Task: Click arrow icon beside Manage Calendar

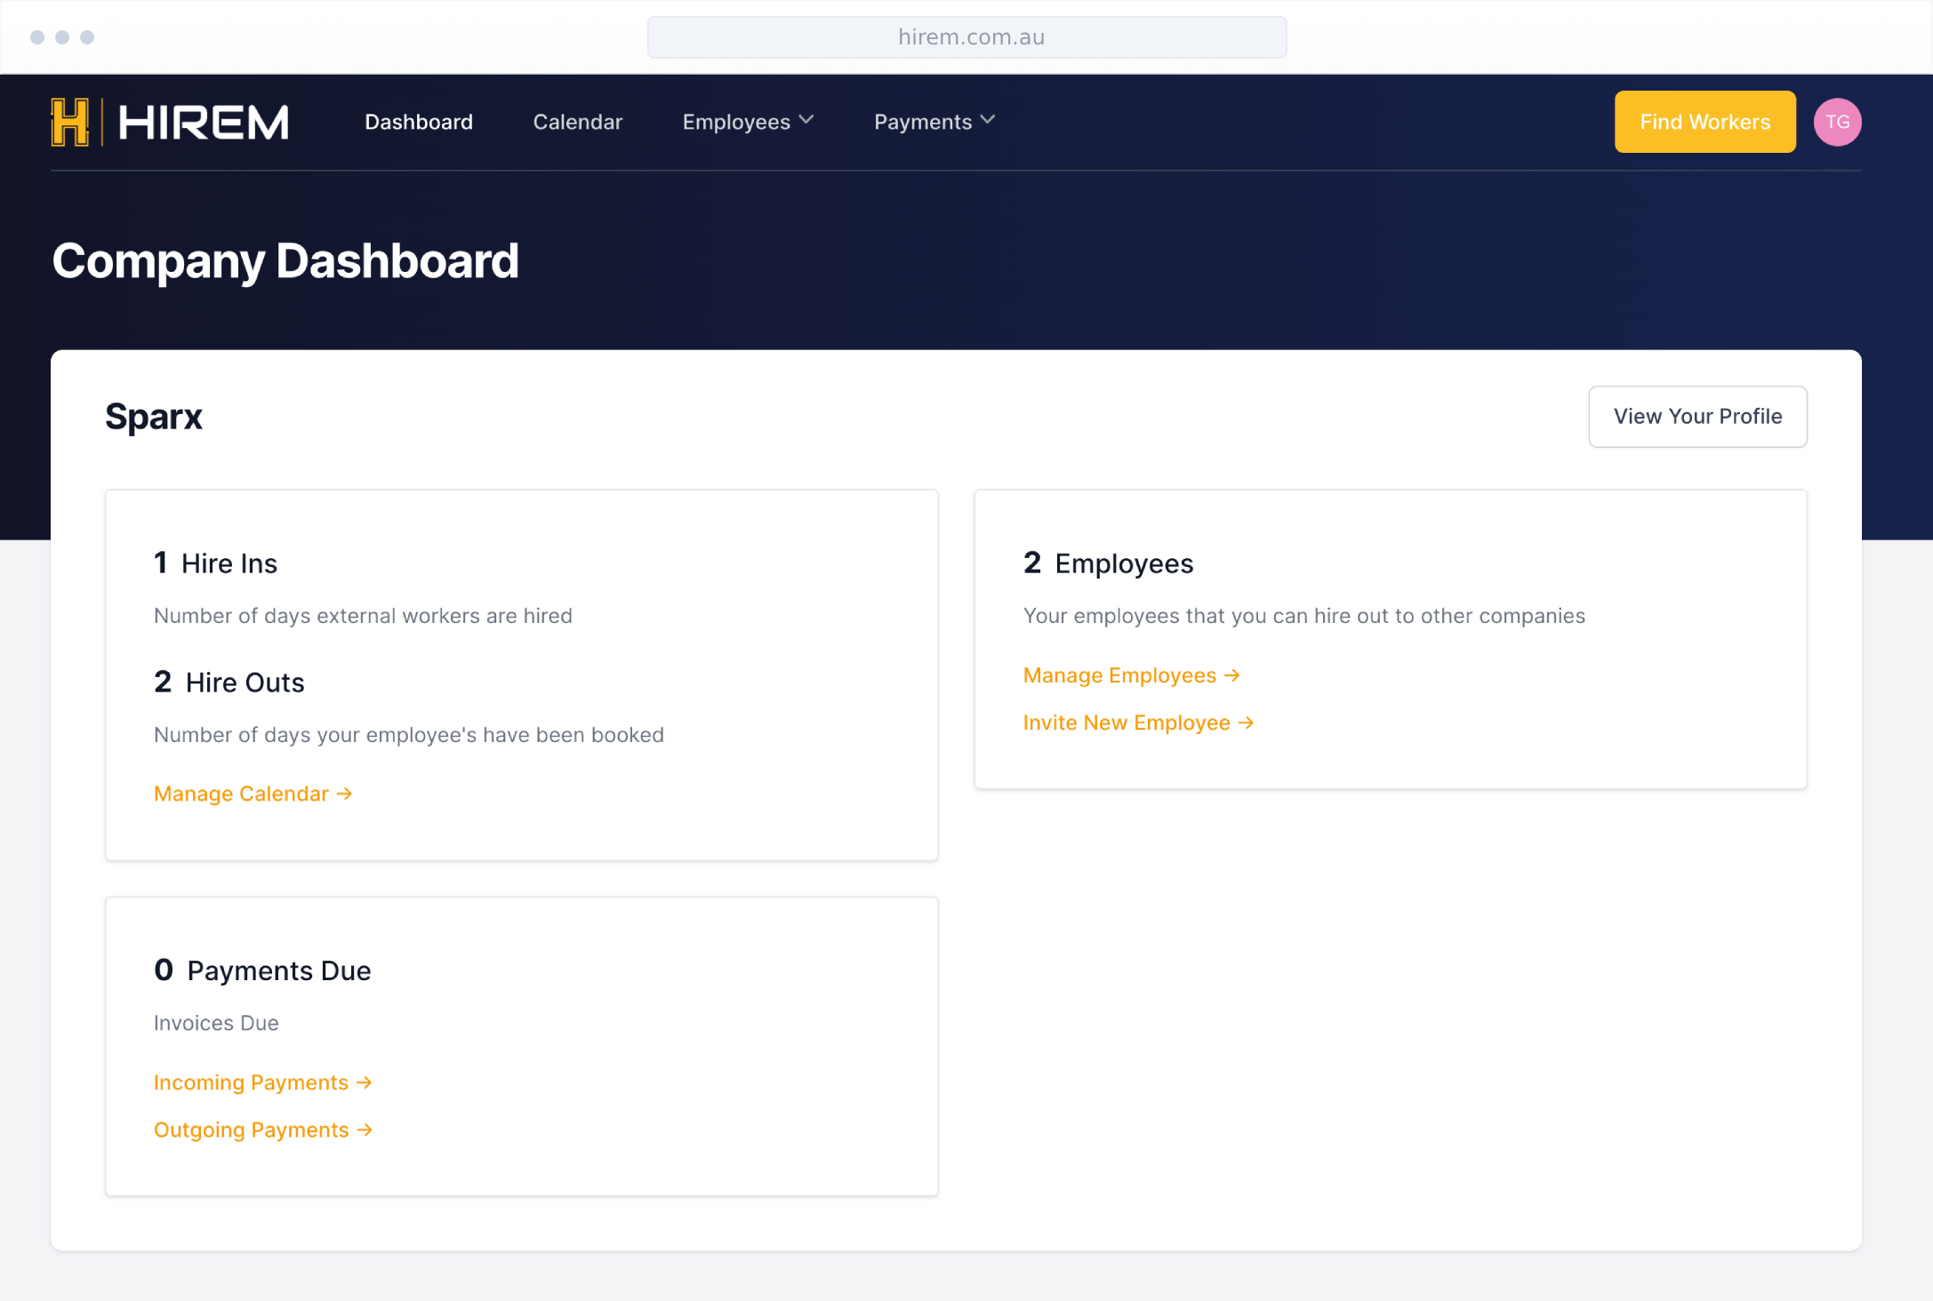Action: point(345,794)
